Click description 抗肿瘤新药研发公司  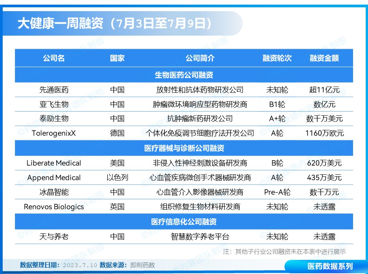tap(200, 118)
